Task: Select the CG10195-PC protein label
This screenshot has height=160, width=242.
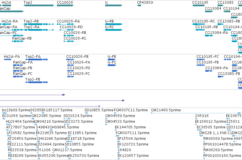Action: pyautogui.click(x=208, y=57)
